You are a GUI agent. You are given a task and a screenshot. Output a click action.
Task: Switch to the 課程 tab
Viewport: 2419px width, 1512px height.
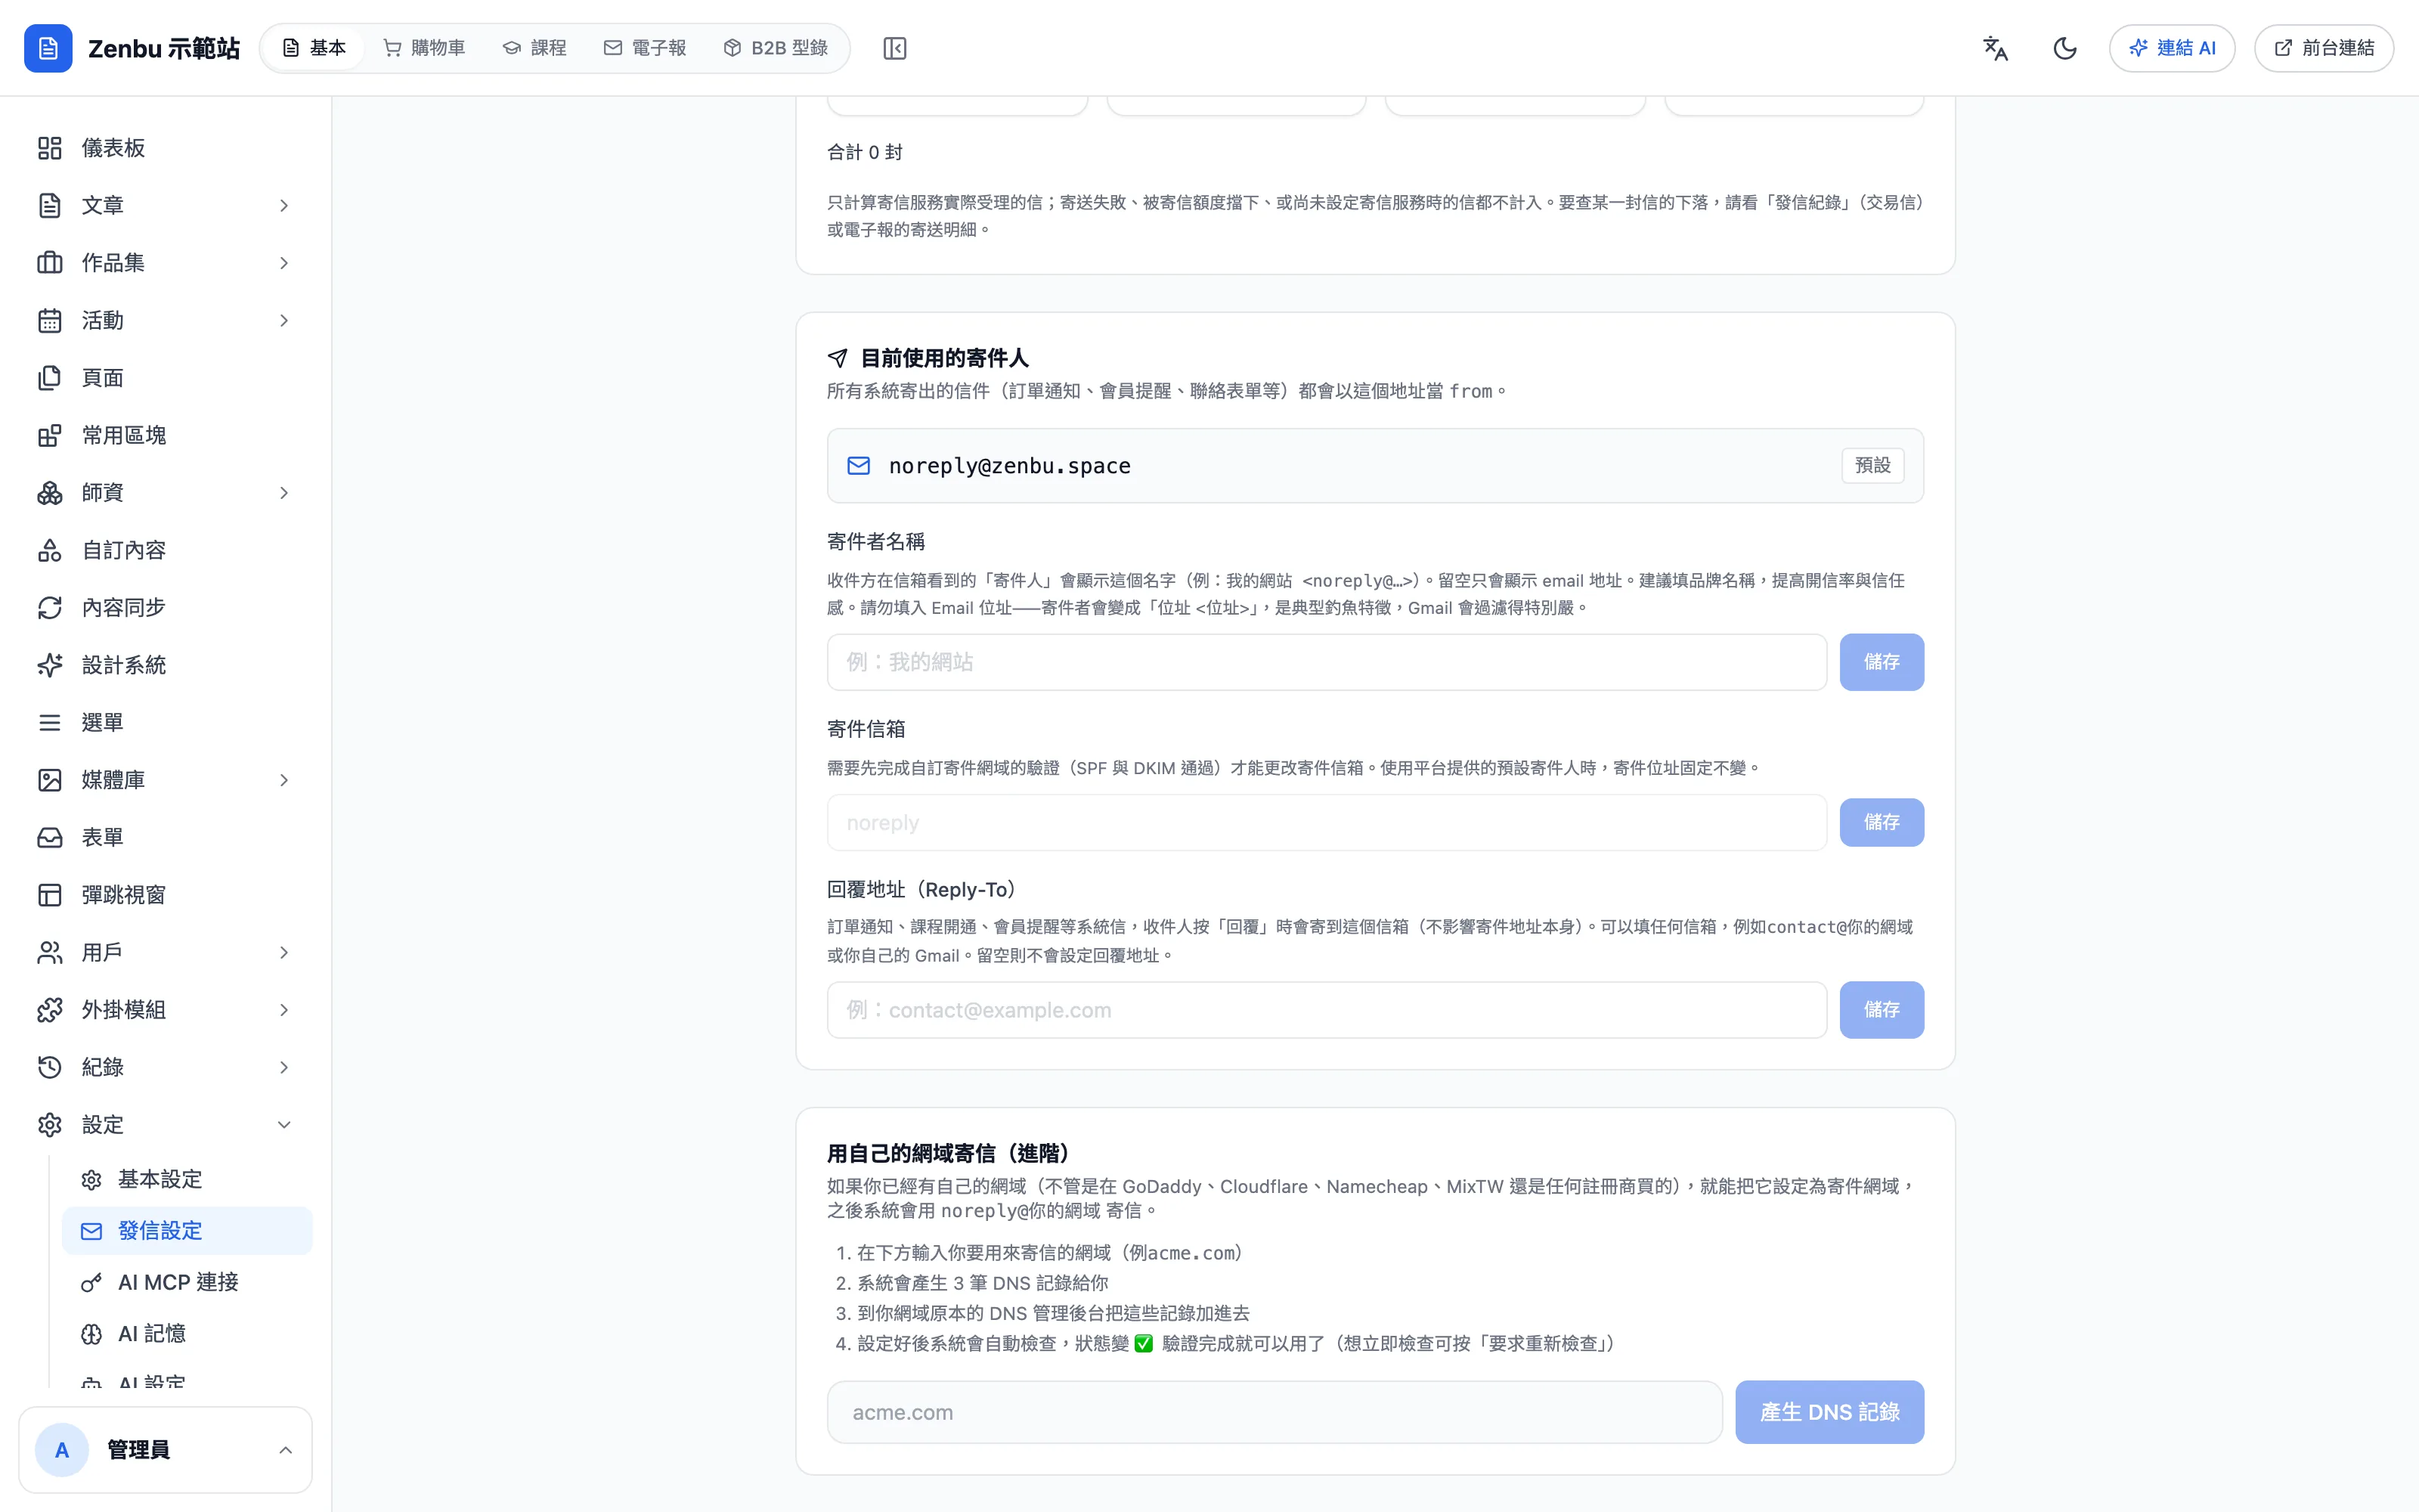point(534,48)
